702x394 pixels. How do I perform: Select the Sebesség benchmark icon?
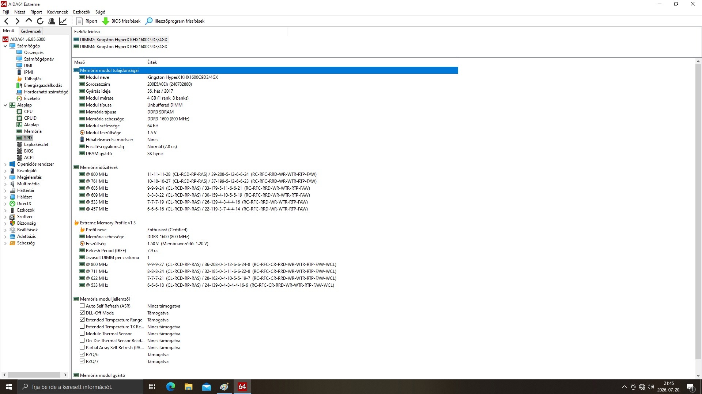(12, 243)
